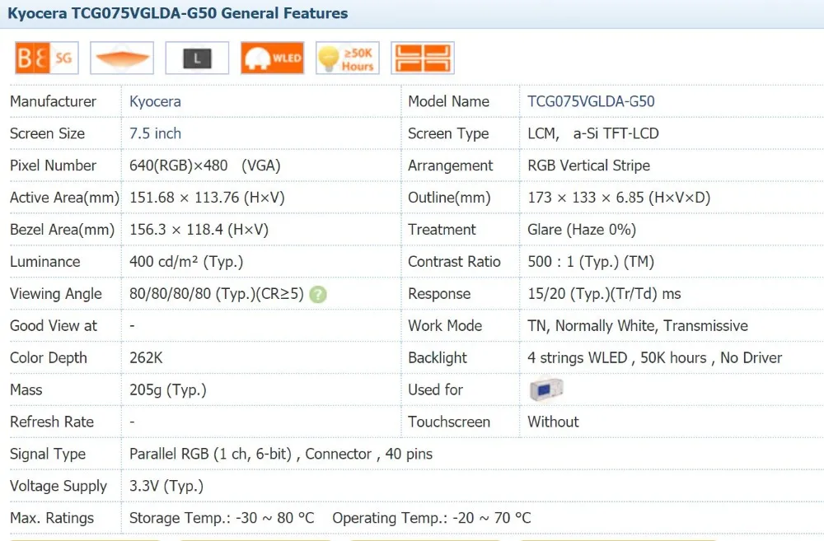
Task: Click the 'Operating Temp.: -20 ~ 70 °C' rating text
Action: tap(432, 518)
